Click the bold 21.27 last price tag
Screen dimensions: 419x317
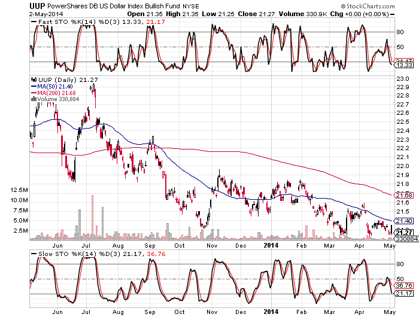point(404,232)
